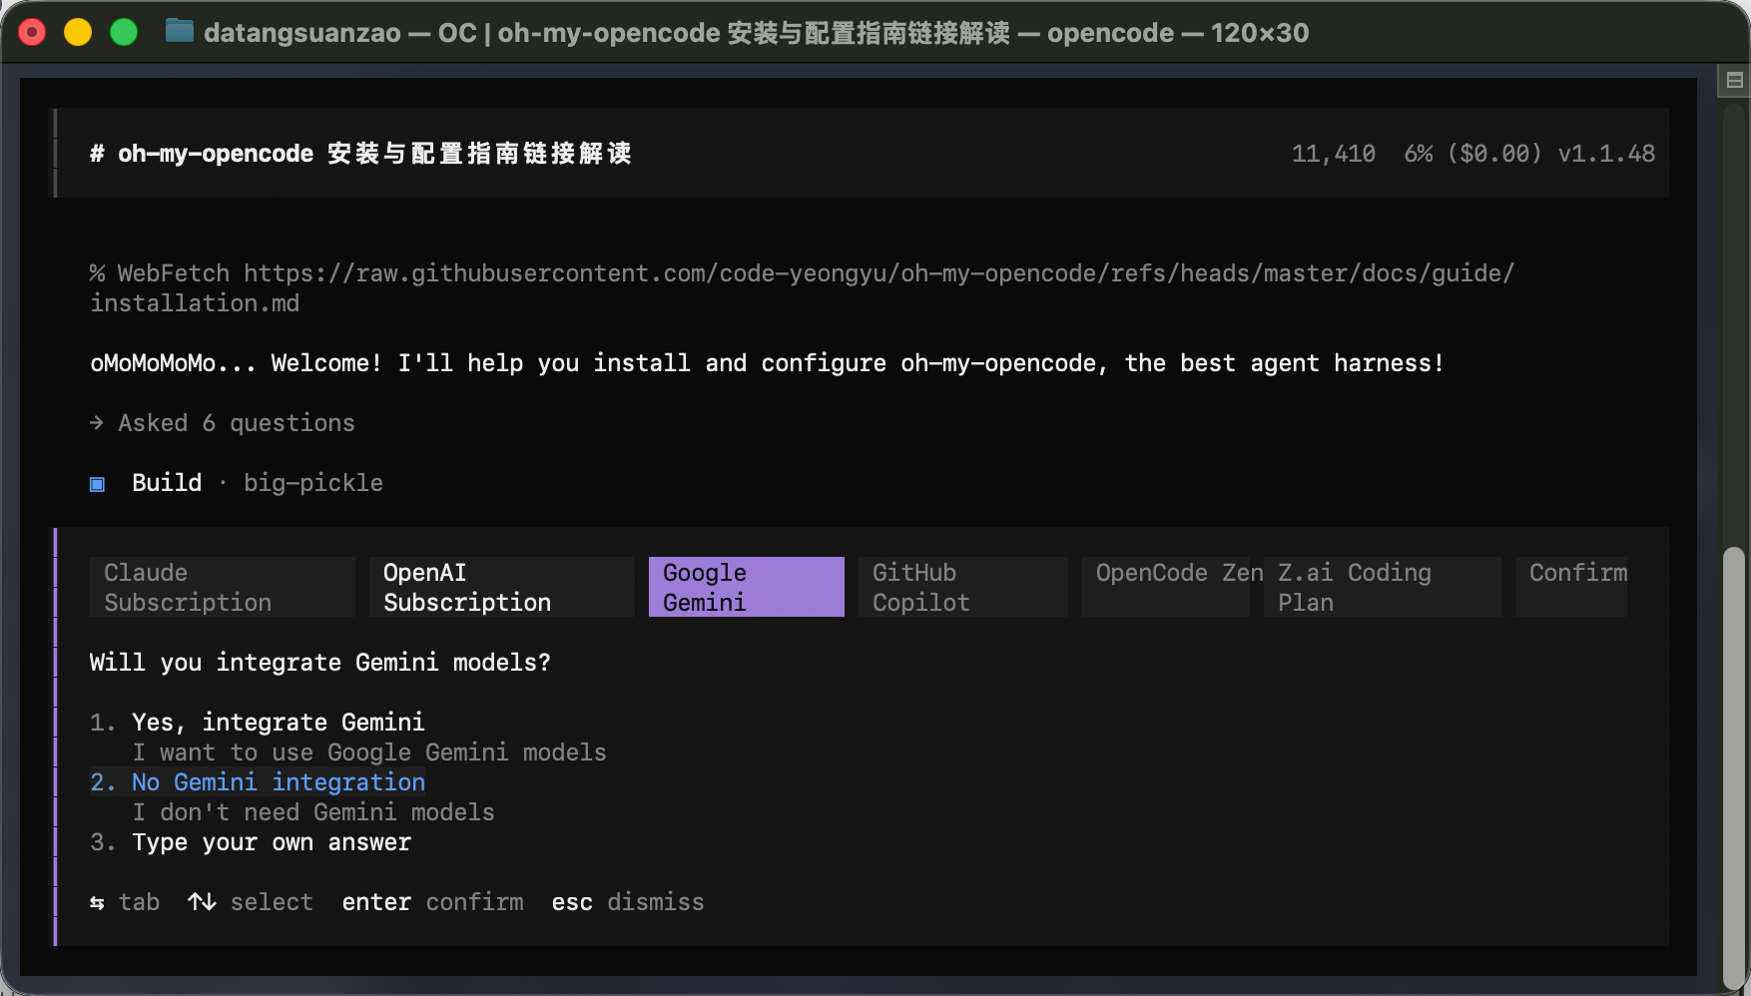This screenshot has height=996, width=1751.
Task: Click the terminal split pane icon at top right
Action: click(x=1734, y=81)
